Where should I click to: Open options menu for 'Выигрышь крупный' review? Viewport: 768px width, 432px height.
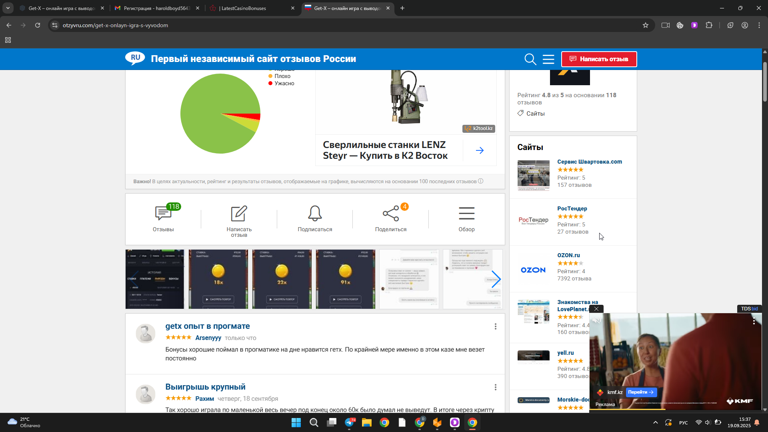(496, 387)
